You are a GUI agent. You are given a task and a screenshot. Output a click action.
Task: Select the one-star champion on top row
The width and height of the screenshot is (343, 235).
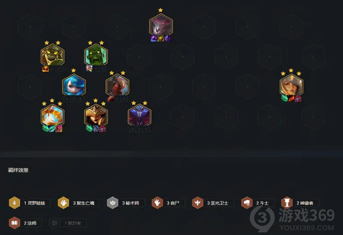click(161, 25)
